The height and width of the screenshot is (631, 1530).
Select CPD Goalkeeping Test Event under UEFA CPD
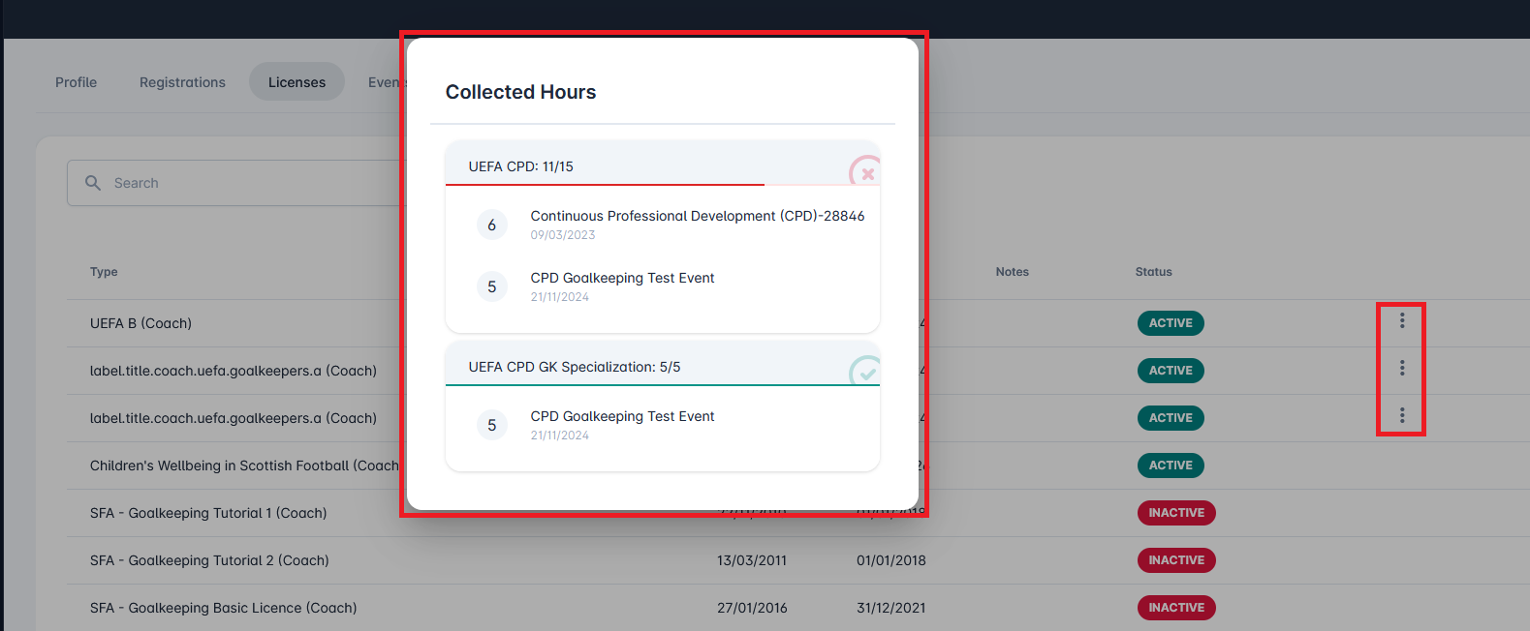click(622, 278)
